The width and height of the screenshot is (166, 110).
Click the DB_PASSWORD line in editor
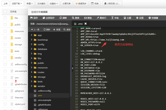(x=93, y=73)
